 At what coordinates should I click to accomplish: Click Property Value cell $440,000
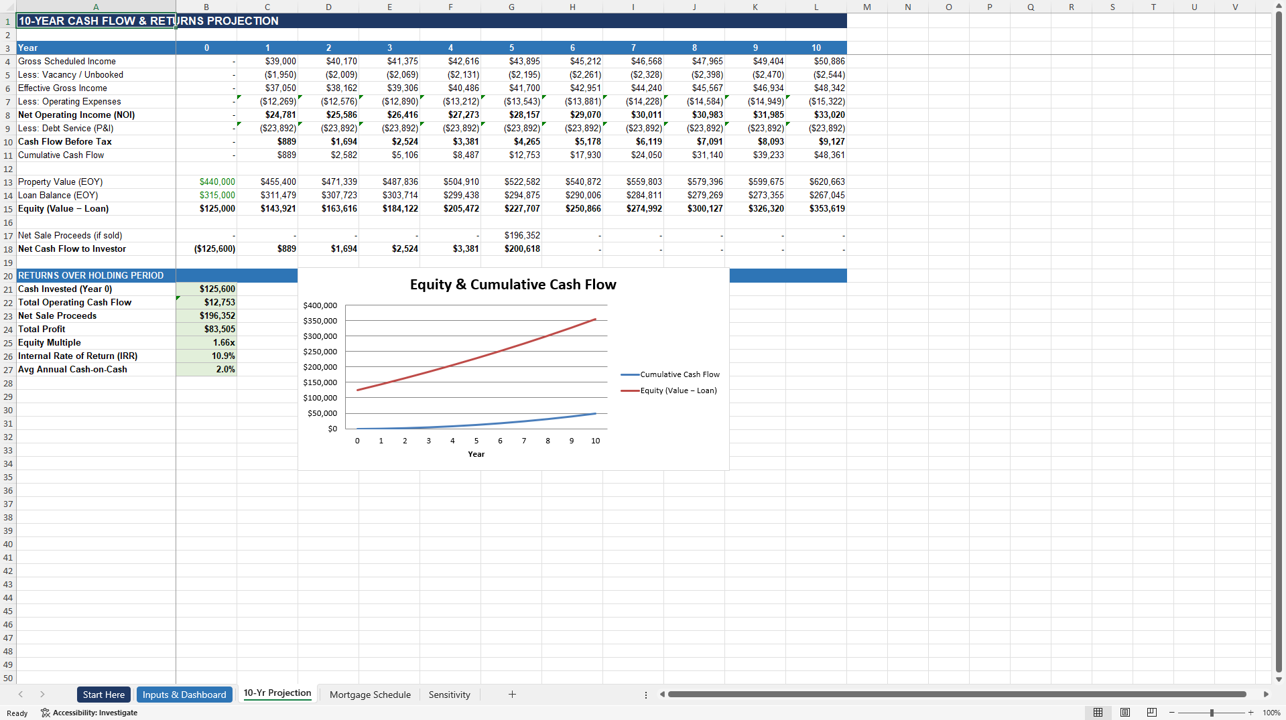pos(206,182)
